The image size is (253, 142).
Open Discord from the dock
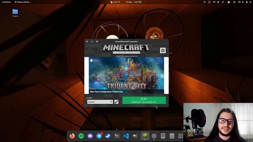90,136
